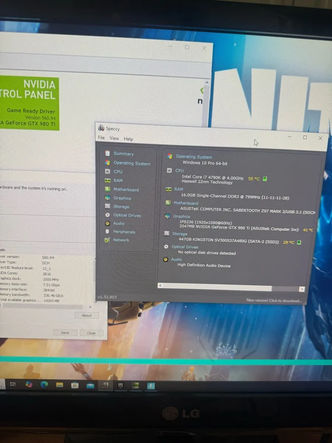Select the Peripherals mouse icon in sidebar
This screenshot has height=443, width=332.
tap(107, 232)
